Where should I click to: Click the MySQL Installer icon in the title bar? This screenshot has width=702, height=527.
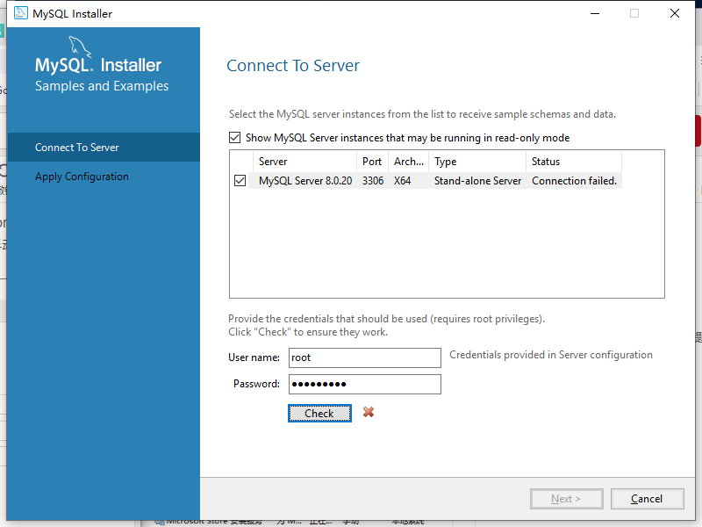[x=23, y=13]
